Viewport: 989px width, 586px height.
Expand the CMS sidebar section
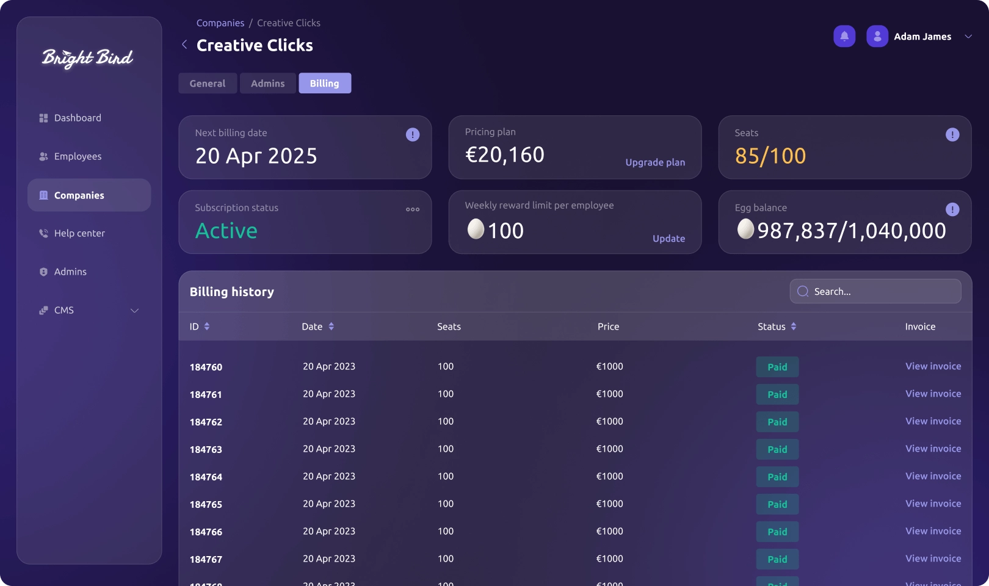pos(134,311)
